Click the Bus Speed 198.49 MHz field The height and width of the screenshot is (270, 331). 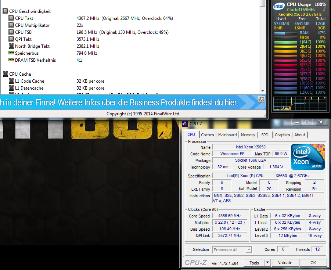click(230, 229)
